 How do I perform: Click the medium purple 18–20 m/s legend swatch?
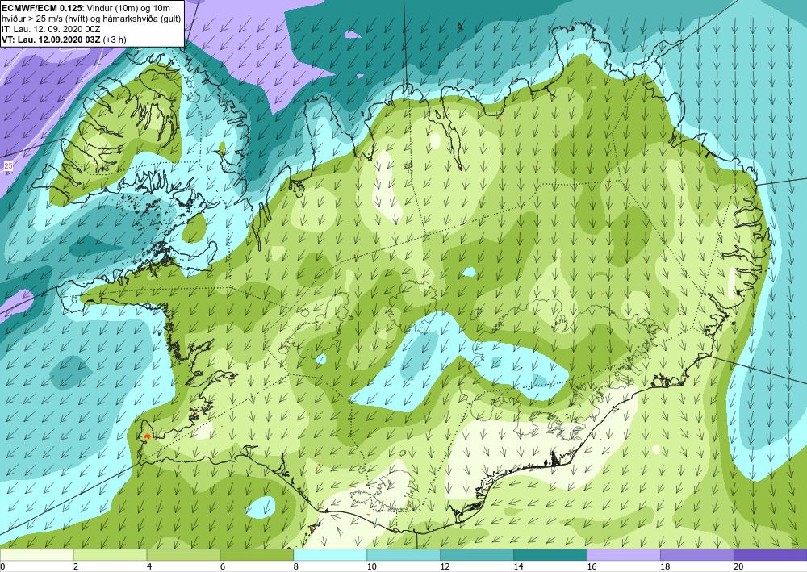point(697,554)
